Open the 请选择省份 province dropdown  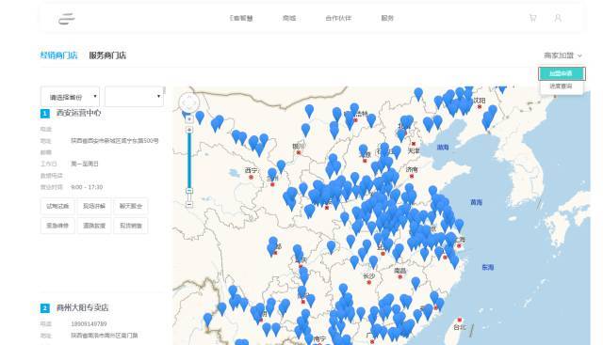tap(70, 97)
